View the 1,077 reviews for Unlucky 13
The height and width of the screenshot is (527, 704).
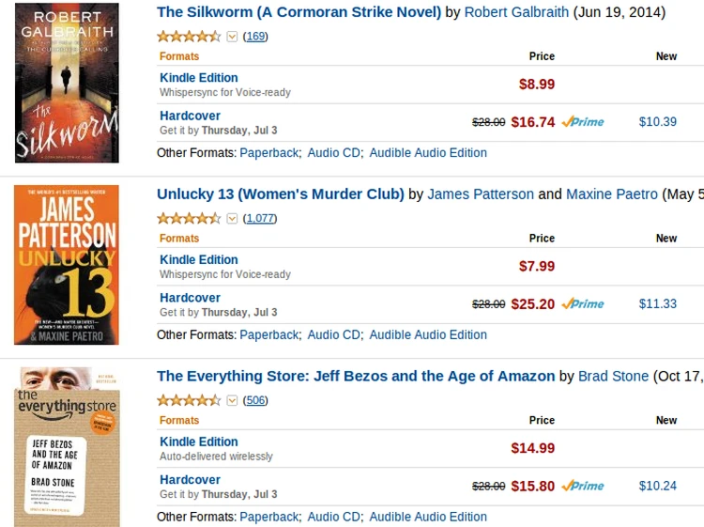260,219
